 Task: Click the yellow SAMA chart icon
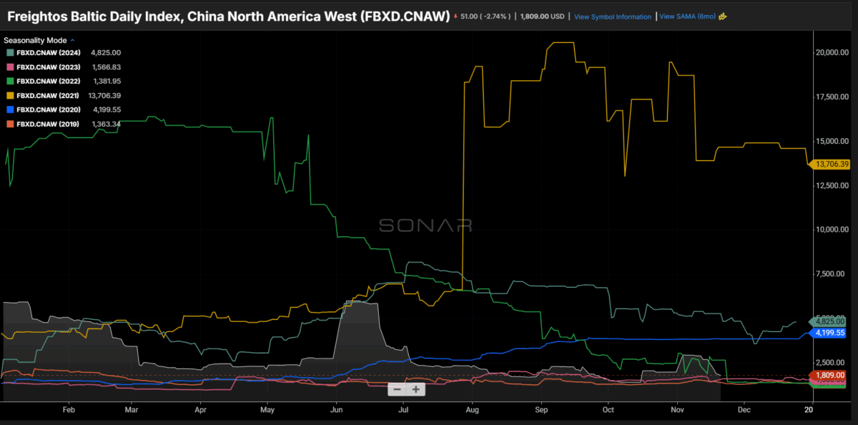[x=723, y=16]
